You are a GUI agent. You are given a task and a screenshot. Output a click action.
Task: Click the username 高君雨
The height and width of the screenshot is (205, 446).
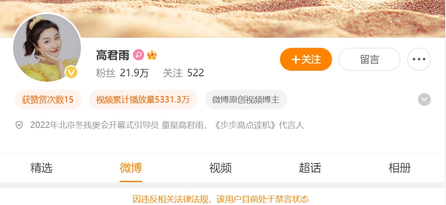(113, 55)
